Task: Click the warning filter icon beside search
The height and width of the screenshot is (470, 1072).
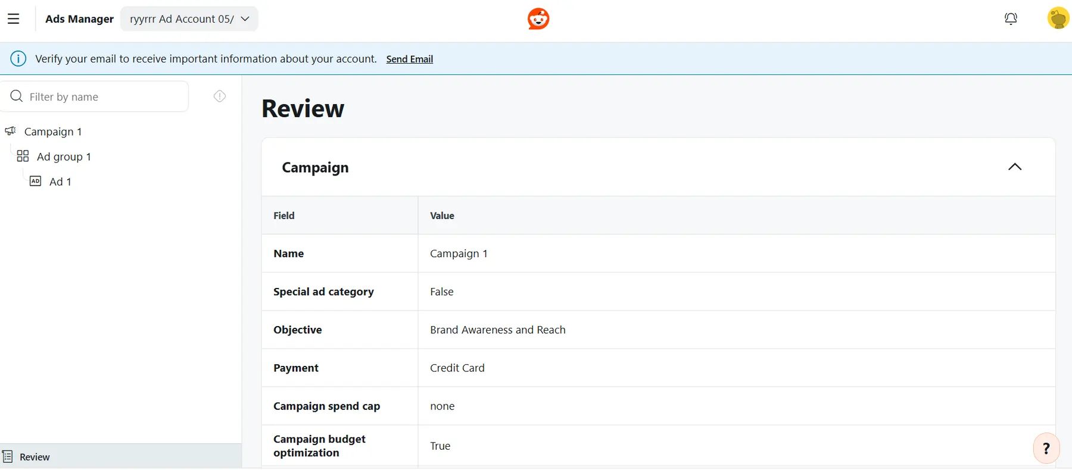Action: [x=220, y=96]
